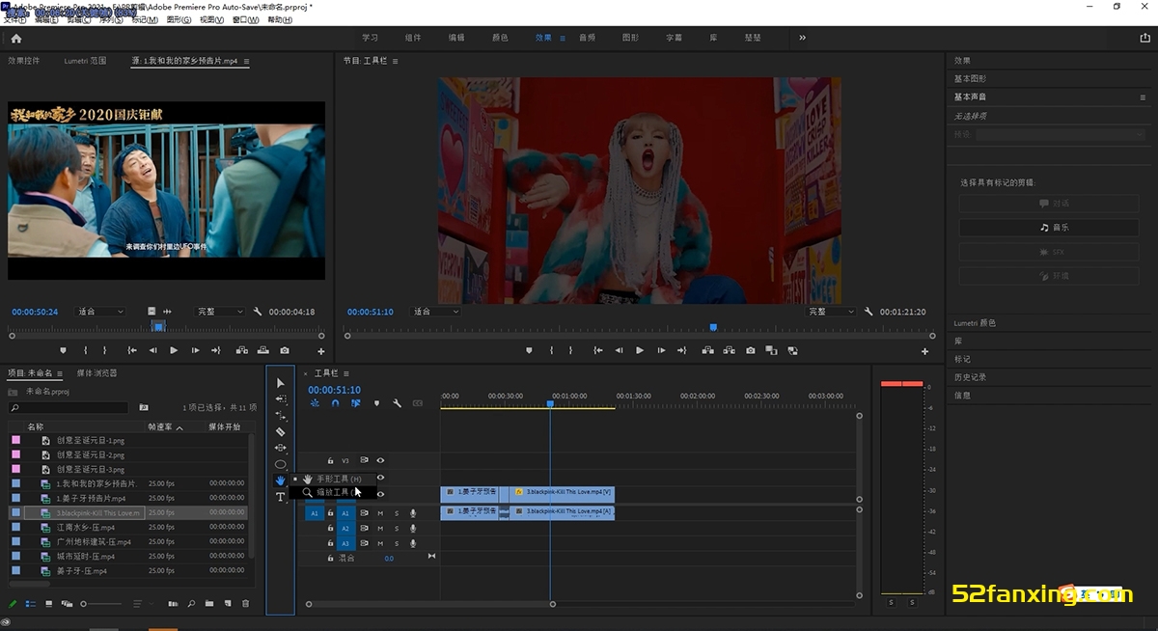
Task: Switch Project panel to list view
Action: pos(31,604)
